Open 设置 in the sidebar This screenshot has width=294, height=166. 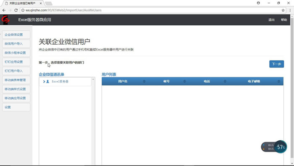[x=16, y=107]
